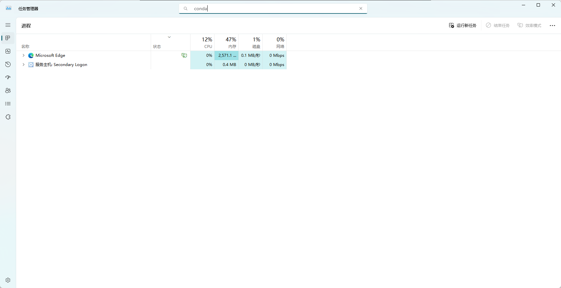
Task: Click Secondary Logon CPU value 0%
Action: (202, 65)
